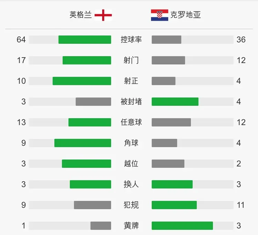The height and width of the screenshot is (235, 258).
Task: Click the 射门 stat label
Action: tap(131, 60)
